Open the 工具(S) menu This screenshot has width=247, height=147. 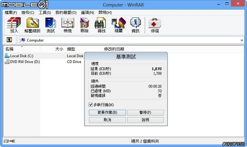[x=45, y=13]
